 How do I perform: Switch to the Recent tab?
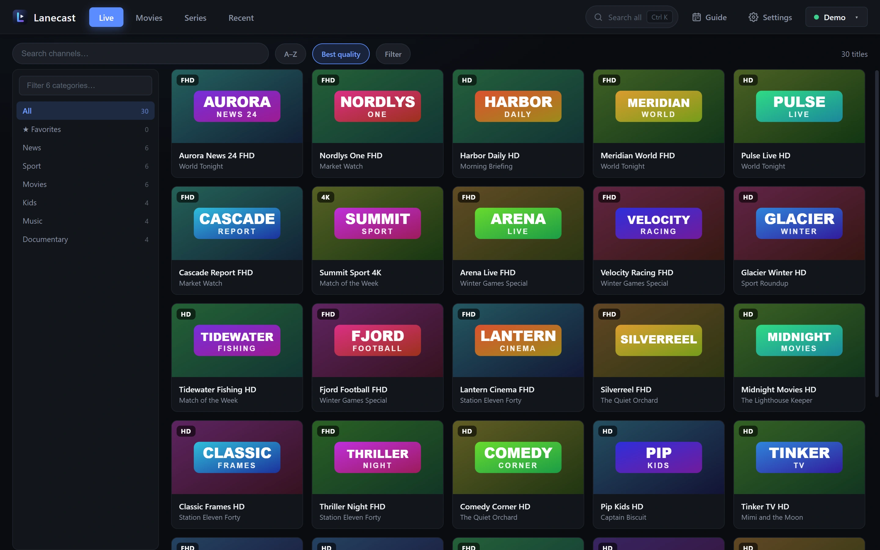point(241,17)
